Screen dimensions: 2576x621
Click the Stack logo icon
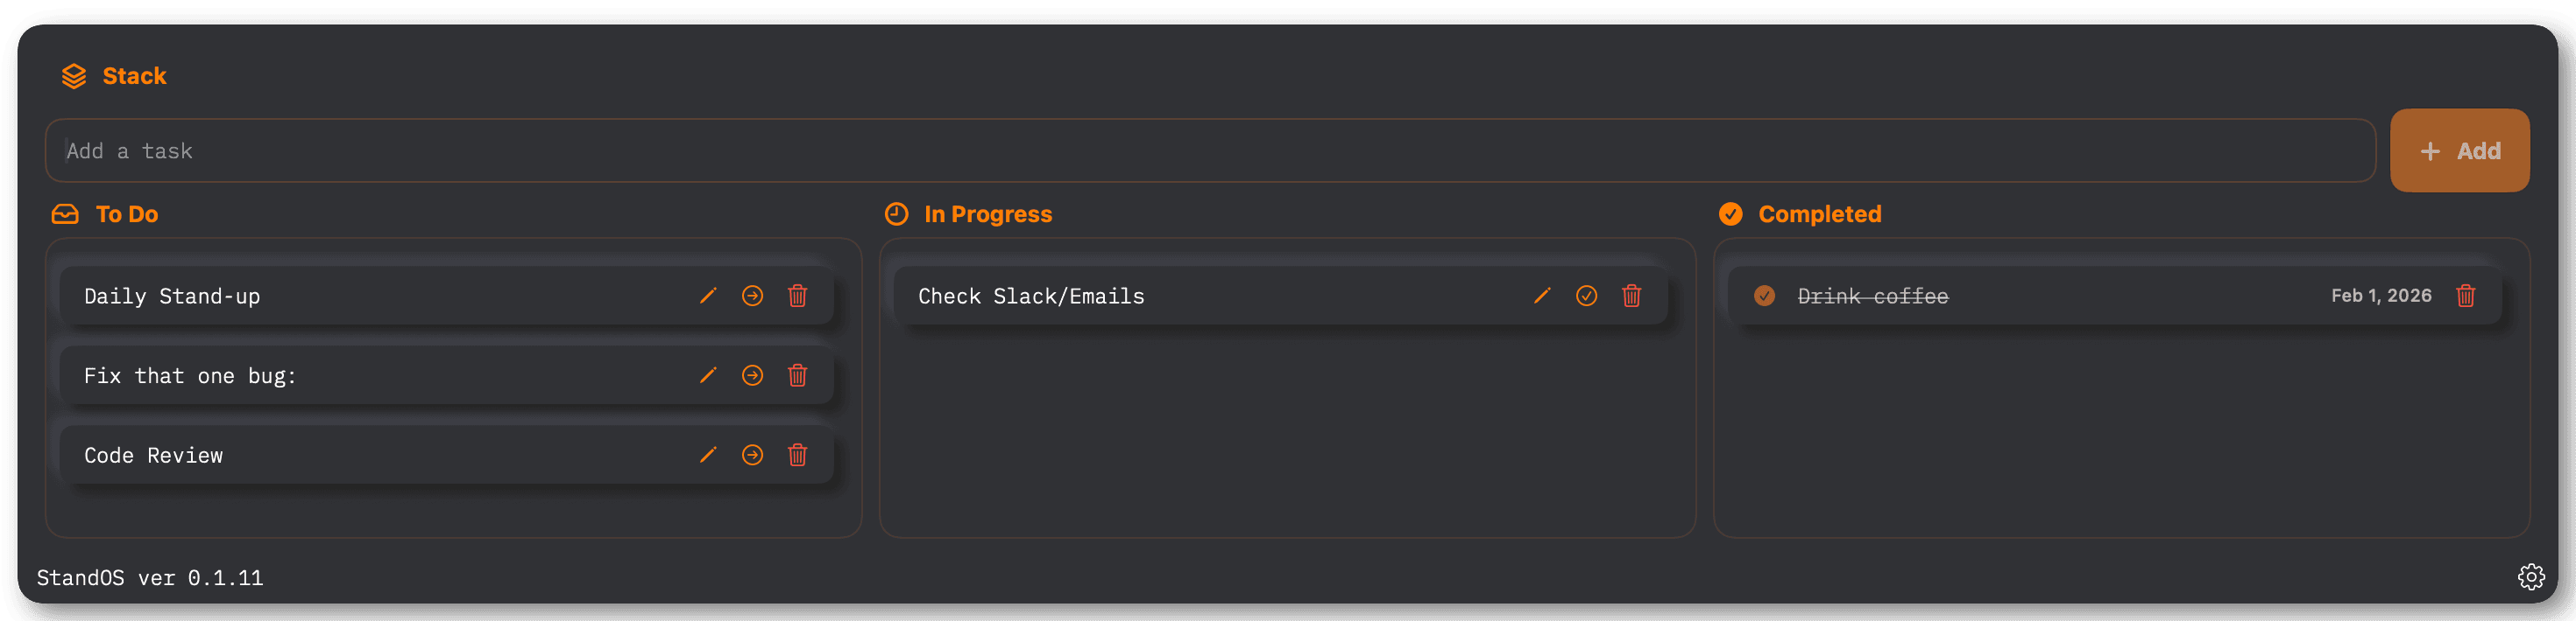(x=74, y=76)
